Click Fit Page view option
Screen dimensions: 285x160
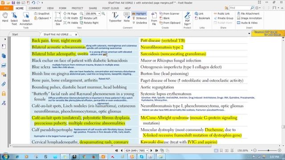(70, 14)
